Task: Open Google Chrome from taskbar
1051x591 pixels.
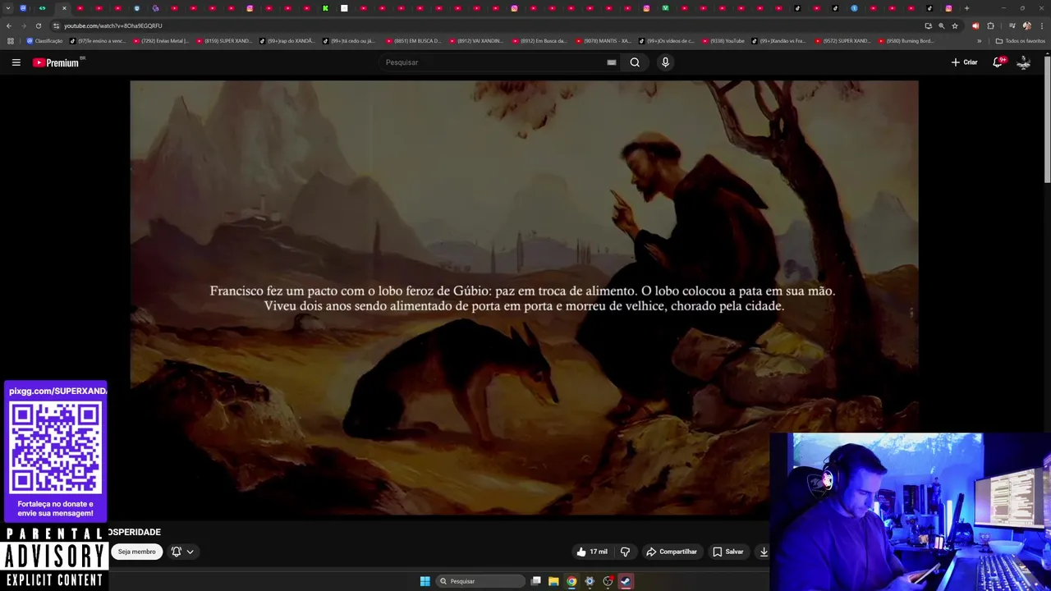Action: [x=571, y=581]
